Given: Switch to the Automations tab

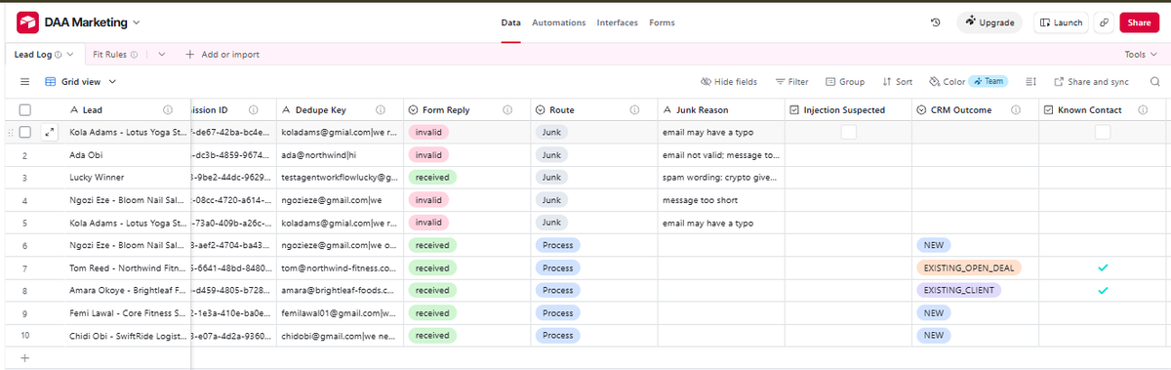Looking at the screenshot, I should 558,22.
